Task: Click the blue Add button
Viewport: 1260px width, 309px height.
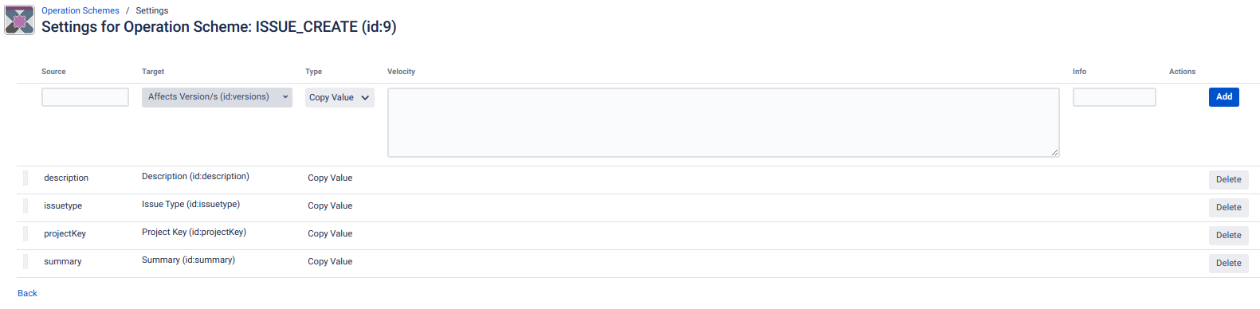Action: [1223, 97]
